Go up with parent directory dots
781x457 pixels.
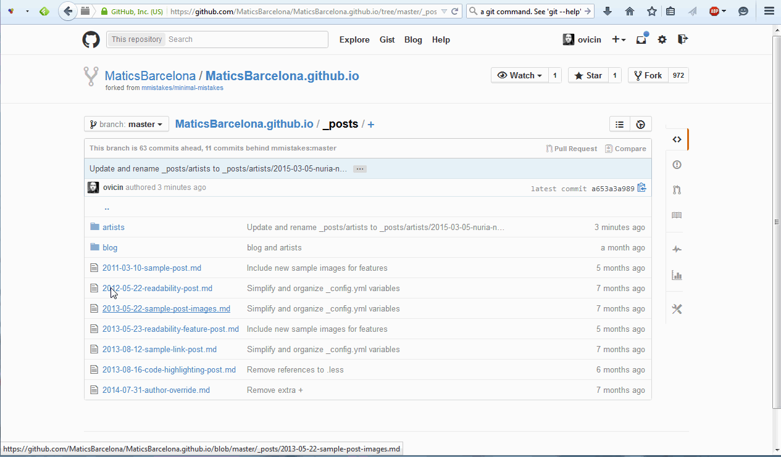pos(107,208)
